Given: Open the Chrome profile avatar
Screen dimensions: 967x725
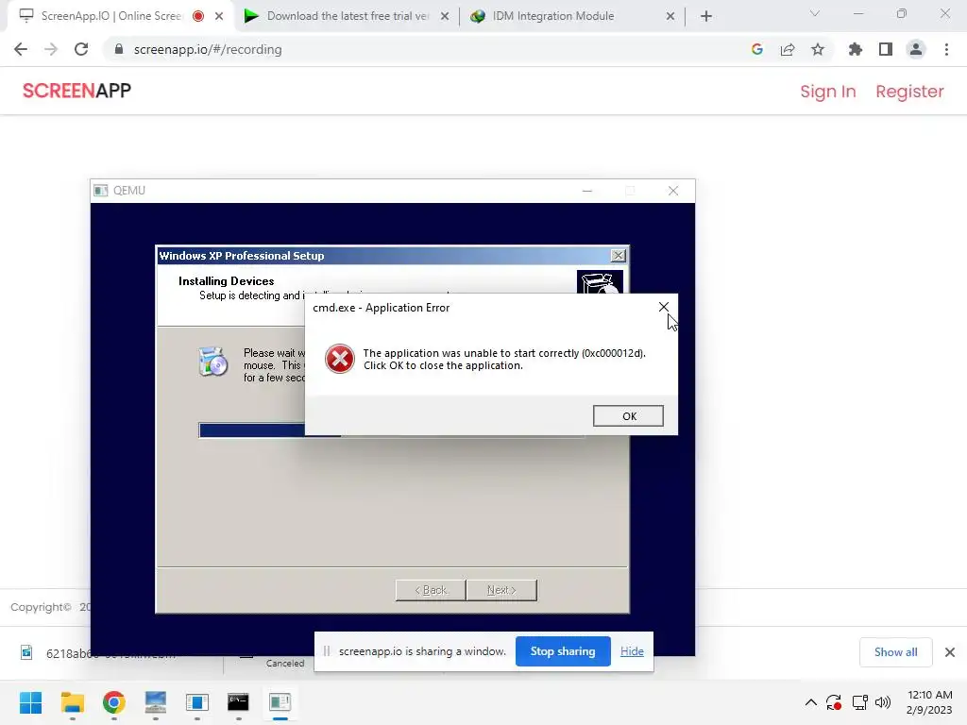Looking at the screenshot, I should pyautogui.click(x=916, y=49).
